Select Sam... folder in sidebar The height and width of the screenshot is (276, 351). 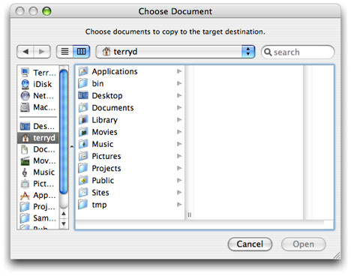pos(39,218)
